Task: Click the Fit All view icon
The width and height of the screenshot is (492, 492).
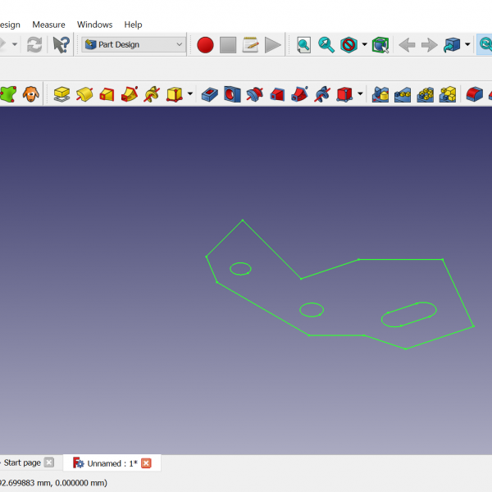Action: (303, 45)
